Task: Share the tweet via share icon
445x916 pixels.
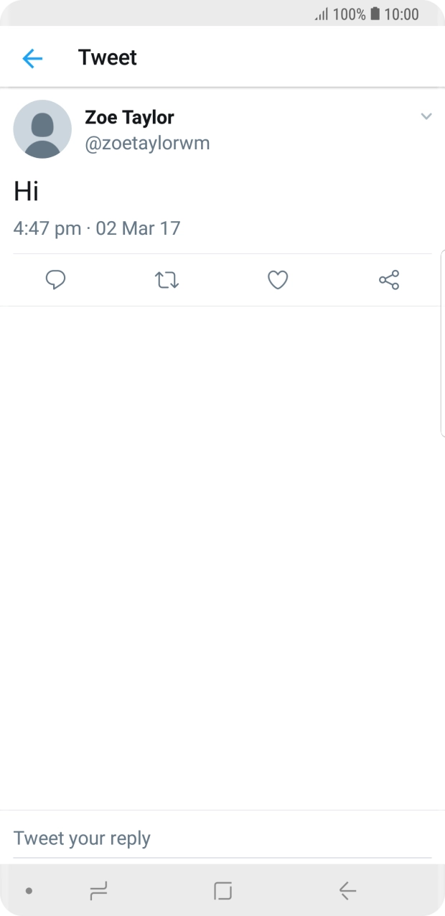Action: click(389, 280)
